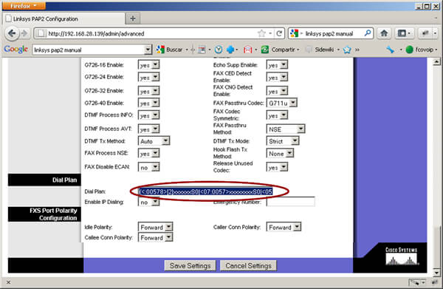
Task: Click the Save Settings button
Action: coord(190,265)
